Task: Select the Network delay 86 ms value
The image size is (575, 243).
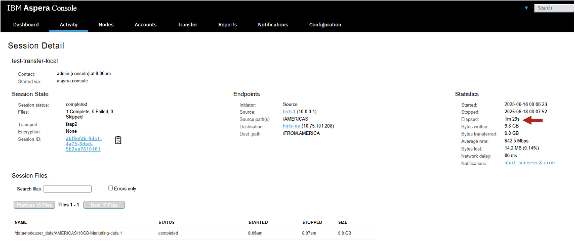Action: coord(511,155)
